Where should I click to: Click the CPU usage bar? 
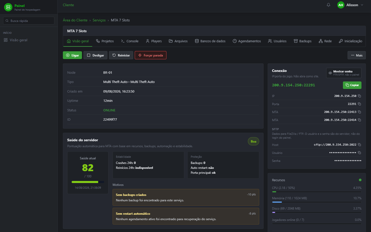[x=317, y=192]
